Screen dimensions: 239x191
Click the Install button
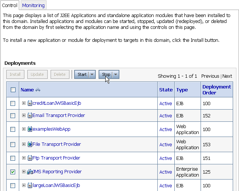[15, 74]
